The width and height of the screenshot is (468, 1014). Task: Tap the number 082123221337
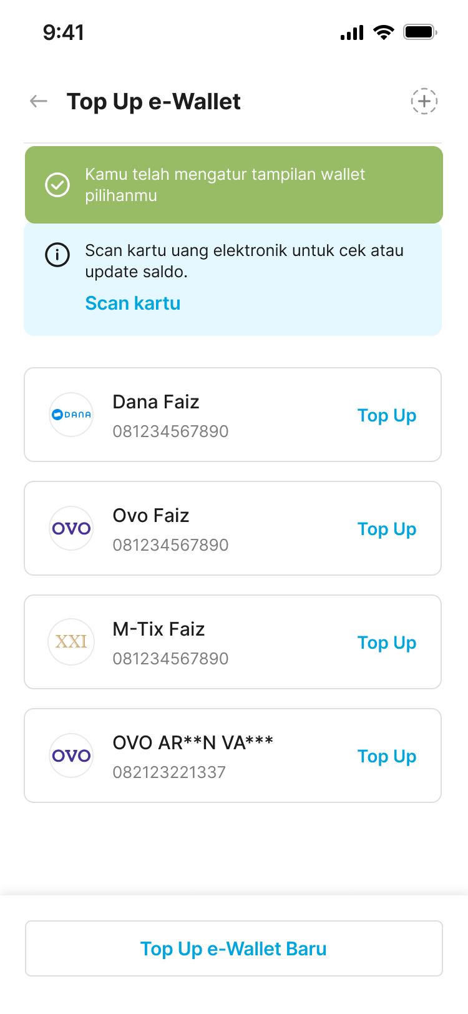click(x=169, y=772)
